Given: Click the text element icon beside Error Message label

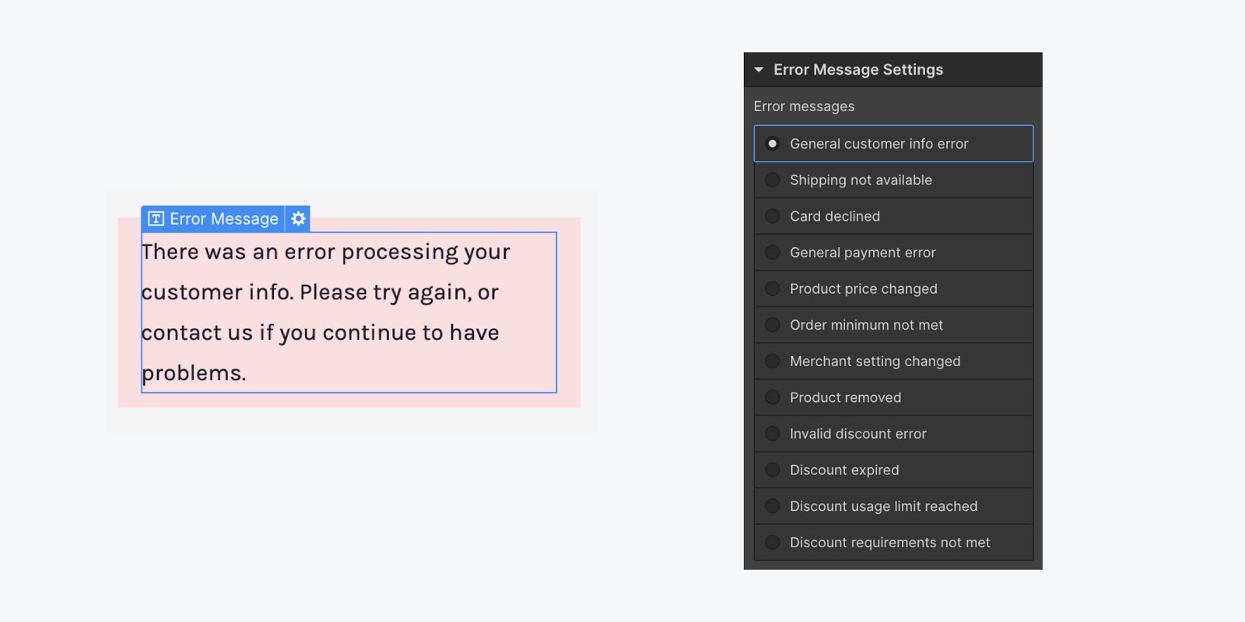Looking at the screenshot, I should (156, 219).
